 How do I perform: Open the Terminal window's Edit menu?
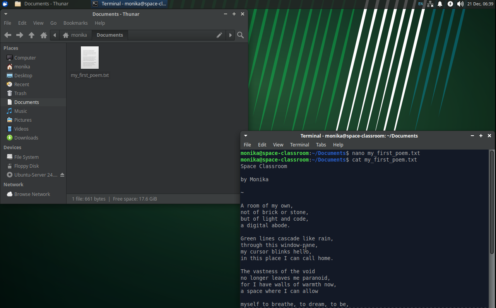[262, 145]
